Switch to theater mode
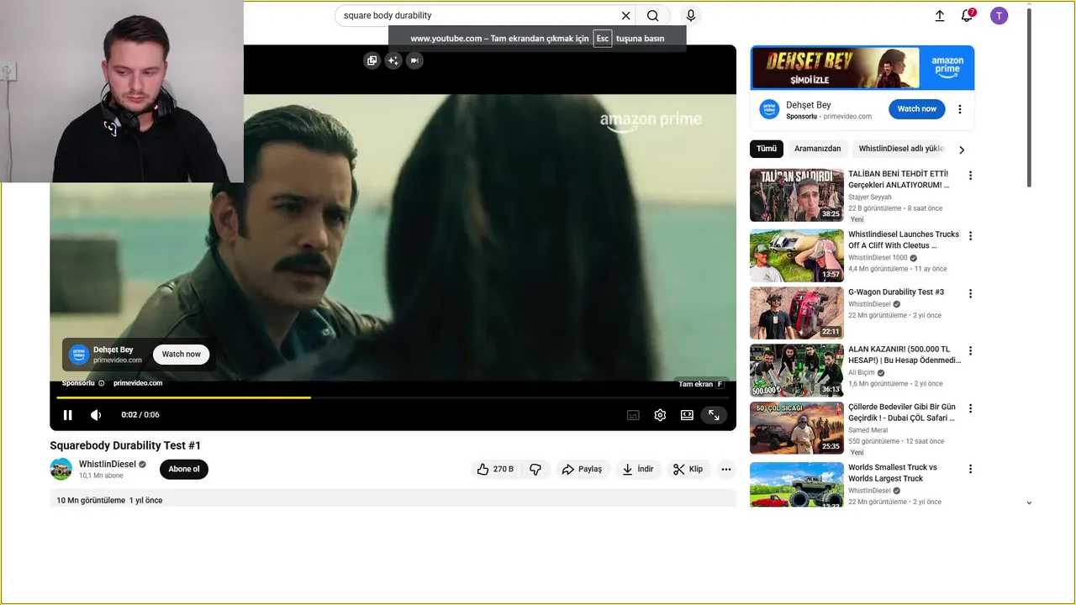The width and height of the screenshot is (1076, 605). point(687,415)
